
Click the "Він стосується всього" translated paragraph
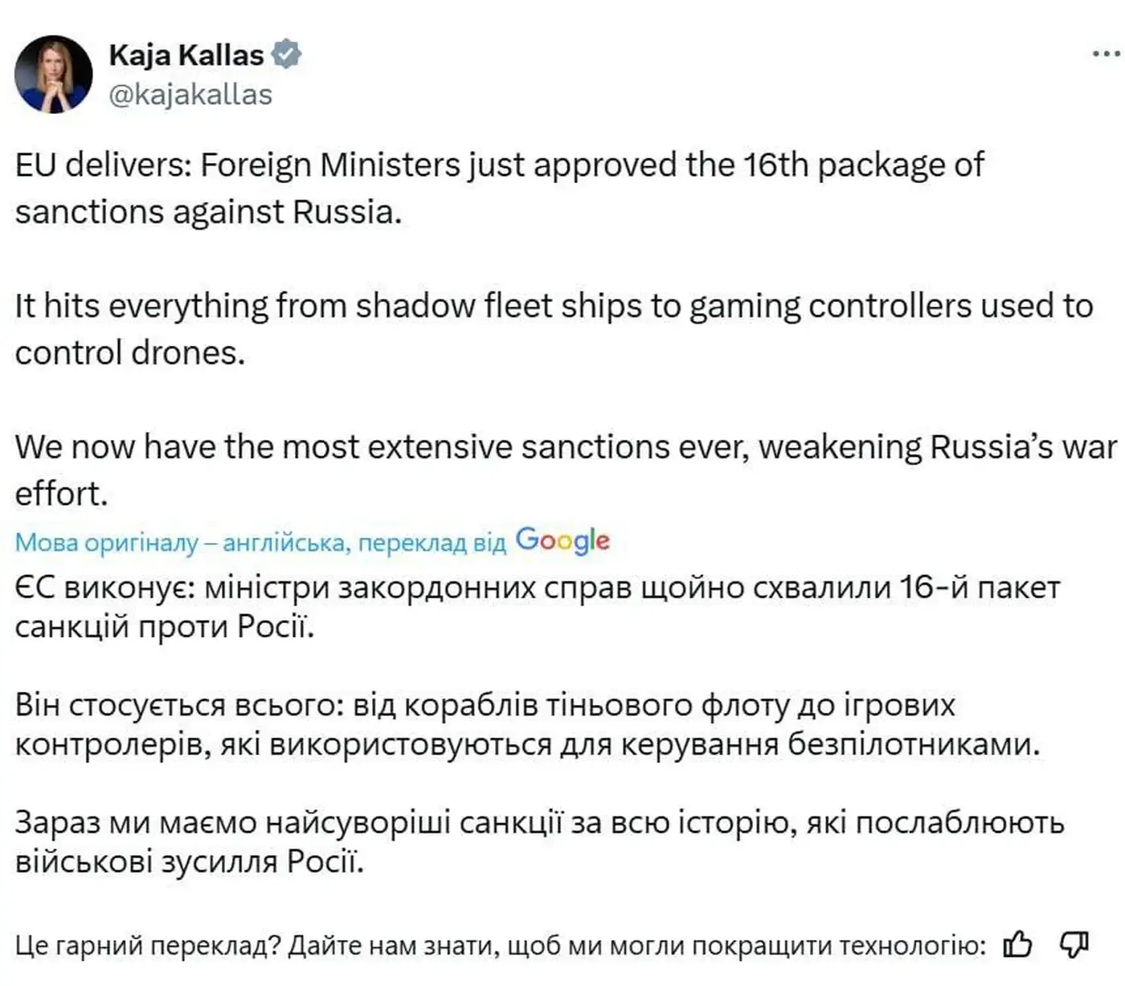coord(526,724)
